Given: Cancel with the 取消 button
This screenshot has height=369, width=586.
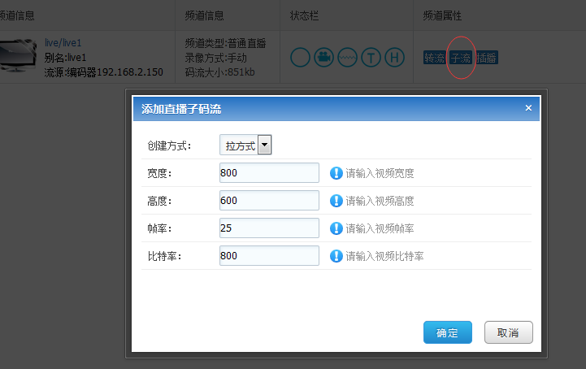Looking at the screenshot, I should [x=508, y=332].
